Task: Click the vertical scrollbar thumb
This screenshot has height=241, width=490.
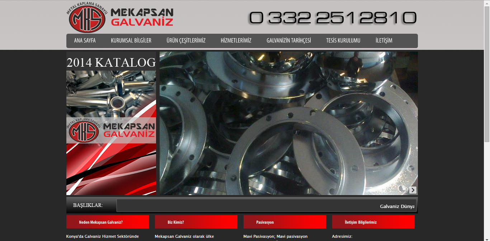Action: pos(487,74)
